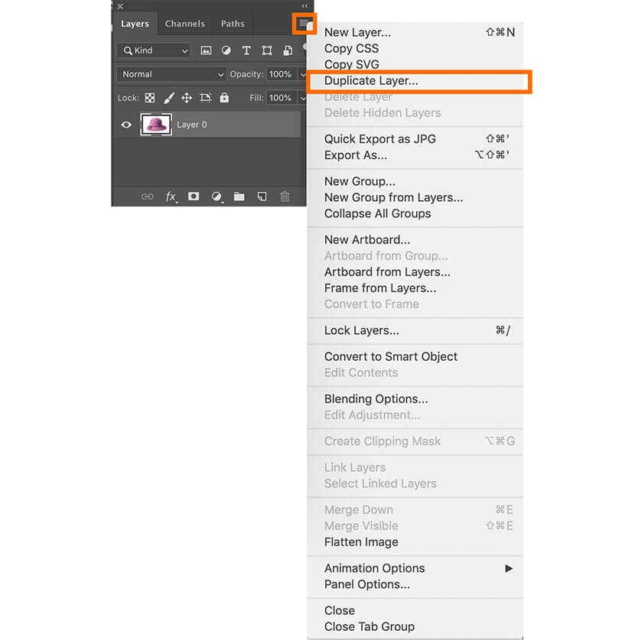Create a new fill or adjustment layer
The image size is (635, 640).
(x=217, y=197)
